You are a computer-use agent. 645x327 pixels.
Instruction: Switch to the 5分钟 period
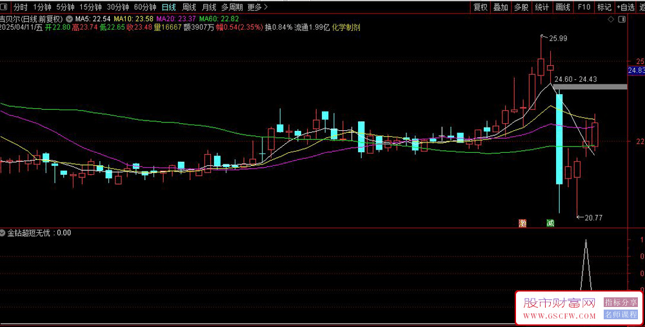click(65, 7)
